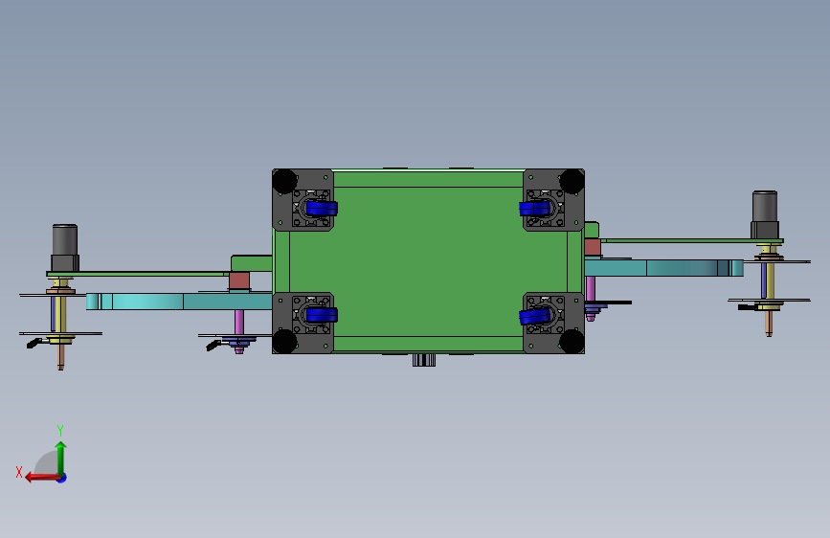Select the yellow shaft below the left motor

click(x=61, y=315)
